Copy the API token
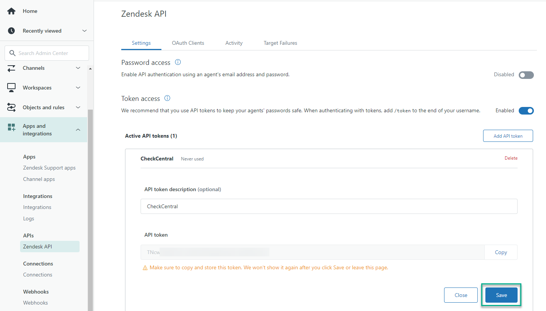Screen dimensions: 546x311 pos(501,252)
